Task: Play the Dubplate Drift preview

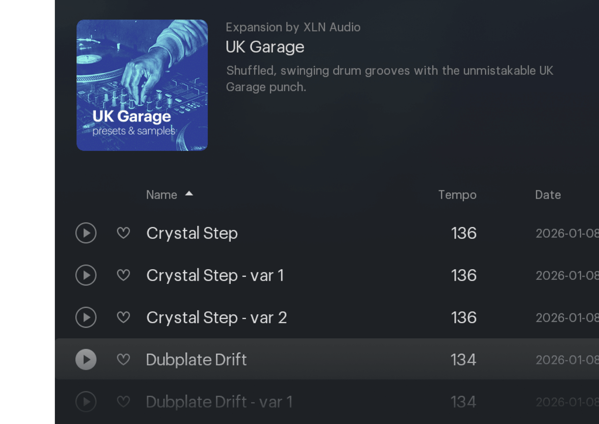Action: tap(86, 359)
